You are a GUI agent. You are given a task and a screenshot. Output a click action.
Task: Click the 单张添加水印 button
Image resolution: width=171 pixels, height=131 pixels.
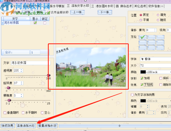click(26, 126)
